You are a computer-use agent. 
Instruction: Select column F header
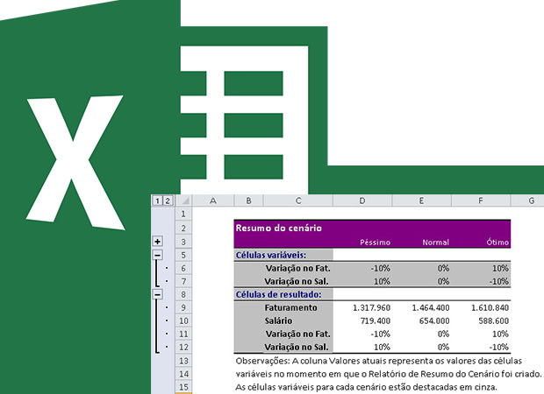coord(481,201)
